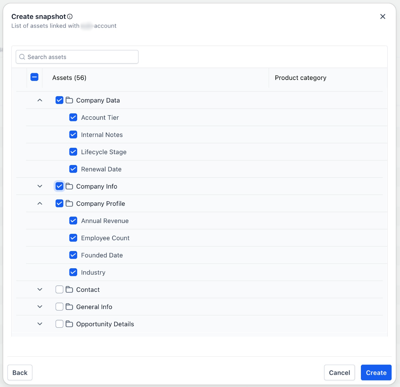Viewport: 400px width, 387px height.
Task: Check the Opportunity Details folder checkbox
Action: [59, 324]
